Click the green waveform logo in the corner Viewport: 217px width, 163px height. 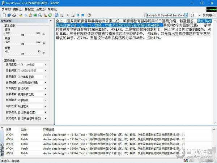pos(211,9)
